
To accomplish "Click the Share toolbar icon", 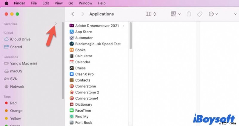I will [189, 14].
